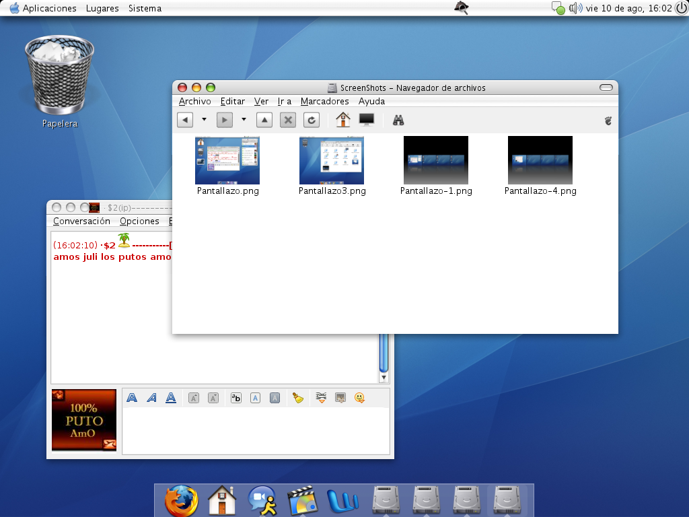Insert an image in the chat

point(340,398)
